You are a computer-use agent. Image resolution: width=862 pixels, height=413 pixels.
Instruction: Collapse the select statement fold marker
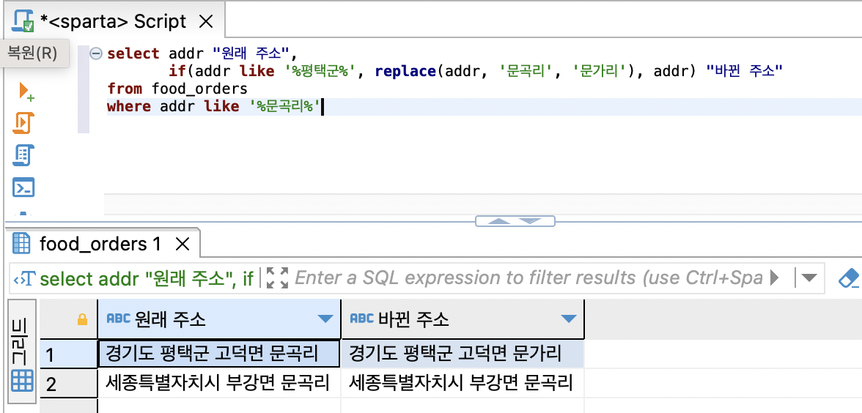pos(96,54)
